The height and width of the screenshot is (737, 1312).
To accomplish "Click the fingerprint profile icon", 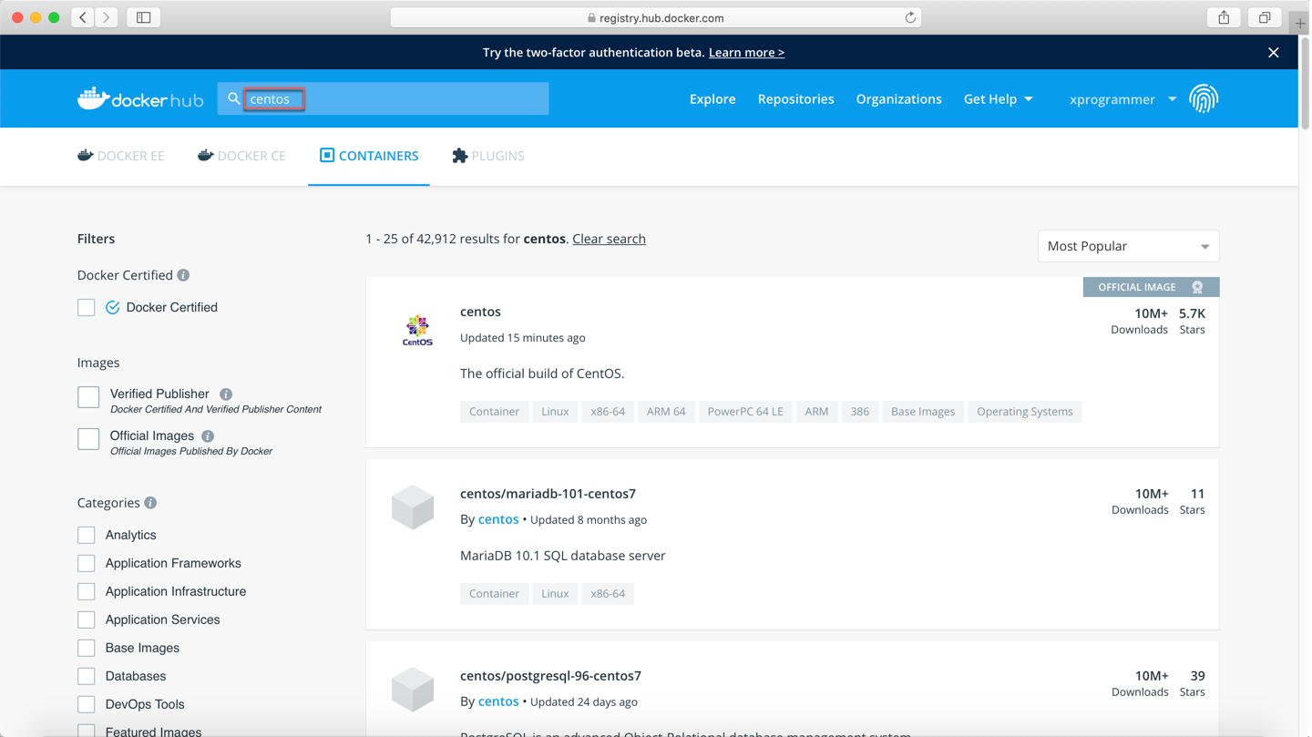I will [x=1203, y=98].
